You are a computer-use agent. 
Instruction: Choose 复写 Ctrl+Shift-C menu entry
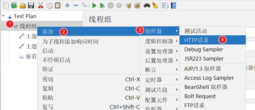coord(89,107)
